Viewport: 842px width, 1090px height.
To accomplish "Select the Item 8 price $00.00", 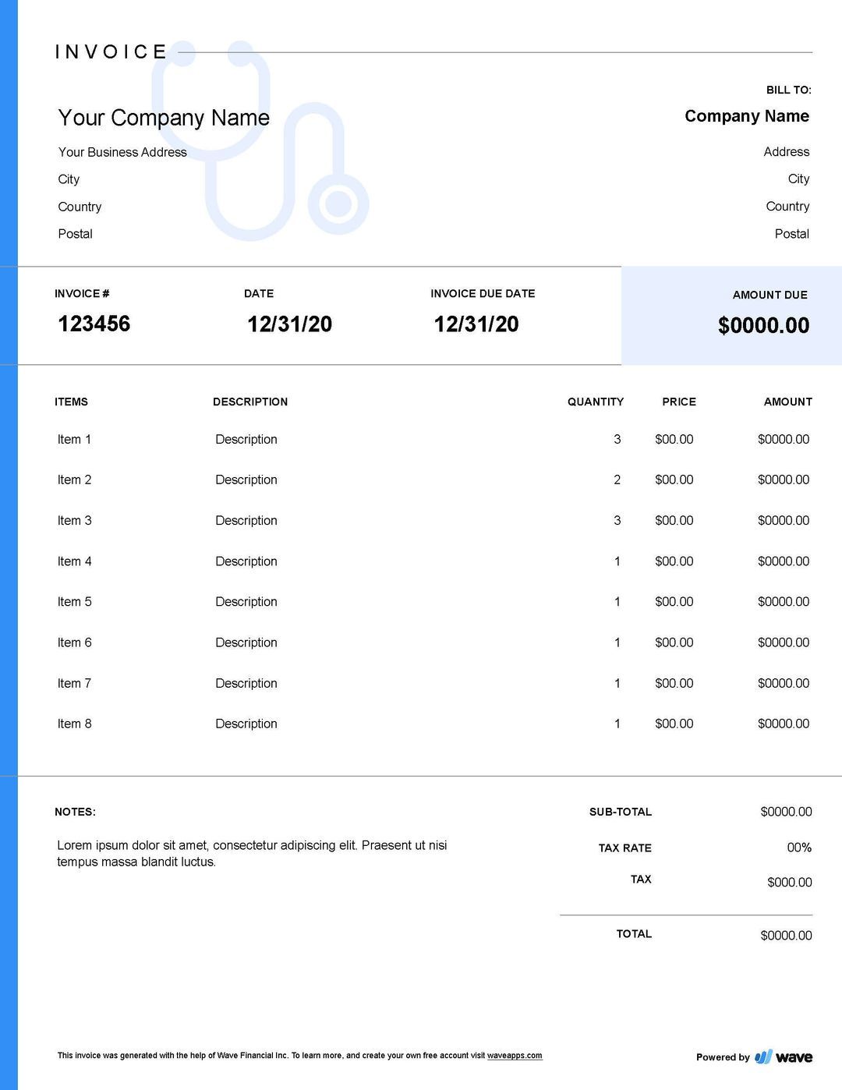I will click(x=674, y=724).
